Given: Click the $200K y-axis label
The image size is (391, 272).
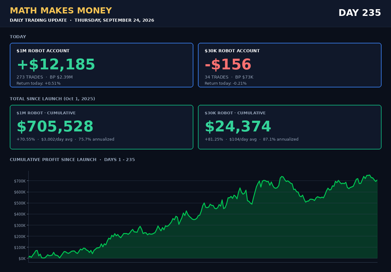Looking at the screenshot, I should pos(20,236).
